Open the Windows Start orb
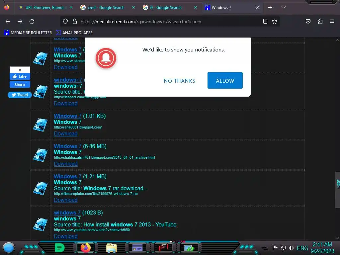 pyautogui.click(x=8, y=248)
